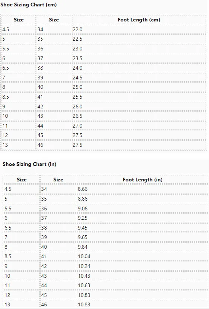Select size 38 in the inches chart
Viewport: 209px width, 309px height.
(58, 228)
